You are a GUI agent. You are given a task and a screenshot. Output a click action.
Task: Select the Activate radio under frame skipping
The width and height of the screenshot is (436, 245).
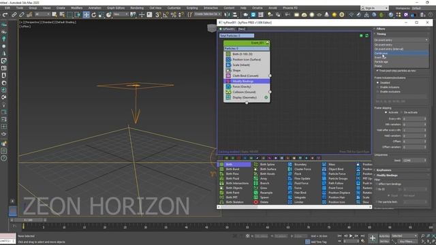click(386, 112)
